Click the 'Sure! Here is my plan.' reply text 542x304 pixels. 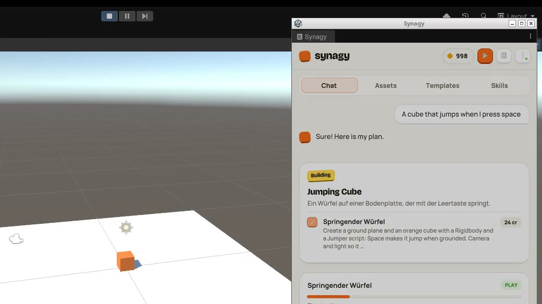[350, 136]
